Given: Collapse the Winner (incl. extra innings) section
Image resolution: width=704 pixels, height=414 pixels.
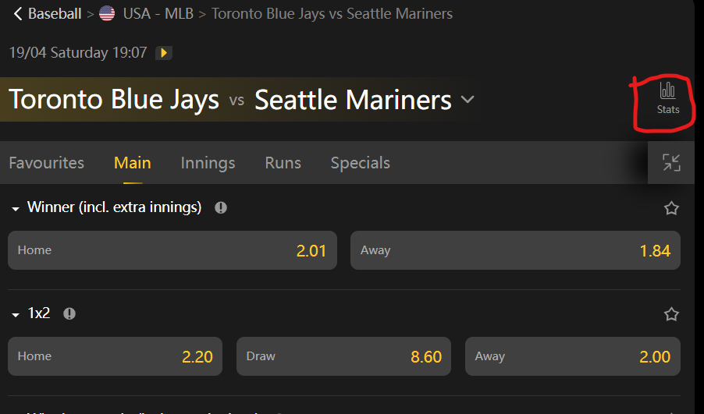Looking at the screenshot, I should [16, 208].
